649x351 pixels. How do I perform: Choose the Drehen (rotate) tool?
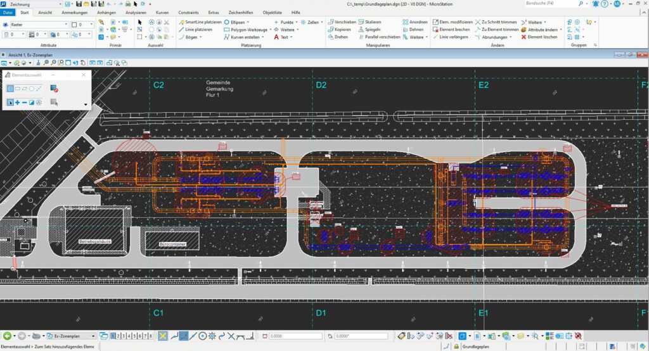(341, 37)
